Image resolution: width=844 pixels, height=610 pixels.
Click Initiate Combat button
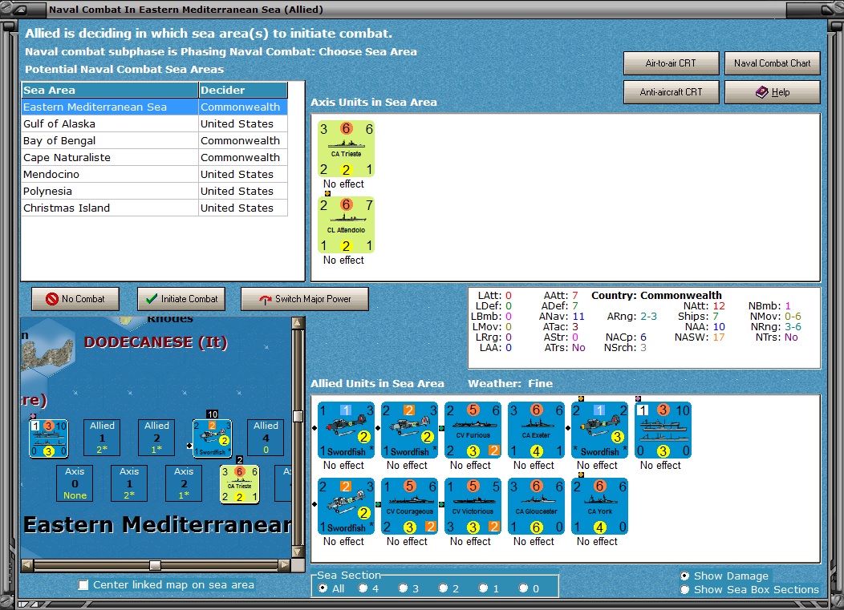(181, 299)
